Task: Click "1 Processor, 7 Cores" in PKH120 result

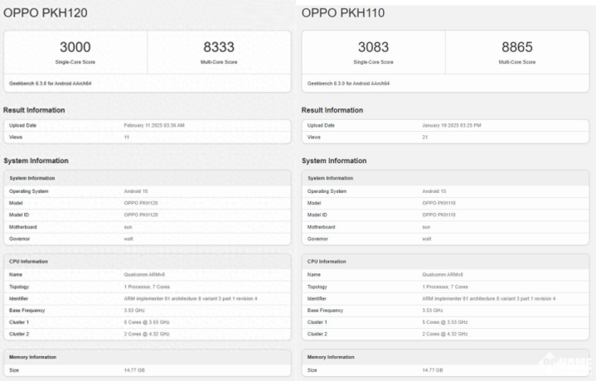Action: point(147,287)
